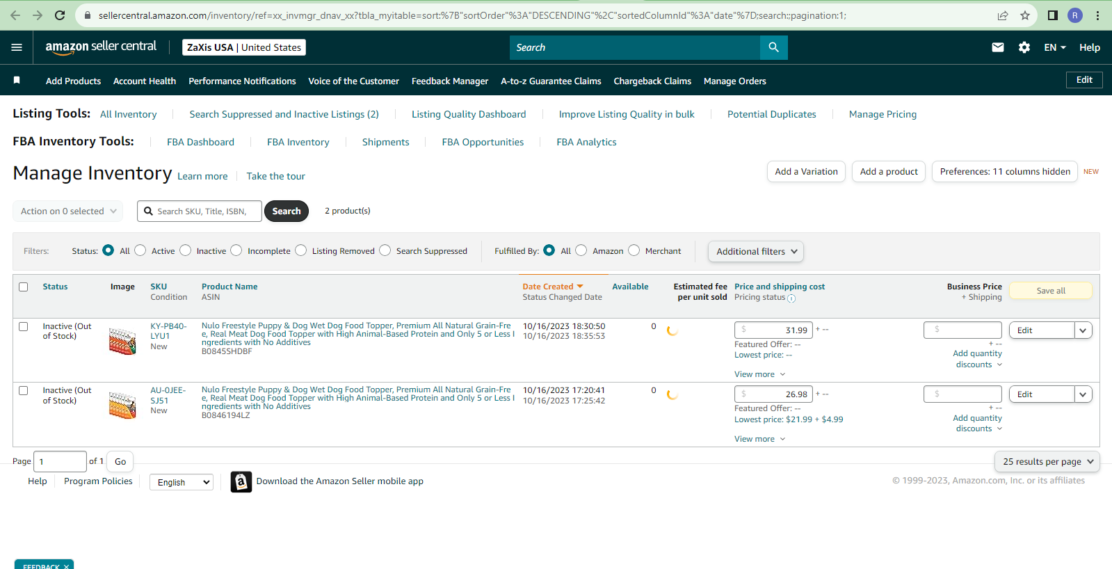The image size is (1112, 569).
Task: Expand View more for the $26.98 listing
Action: tap(759, 439)
